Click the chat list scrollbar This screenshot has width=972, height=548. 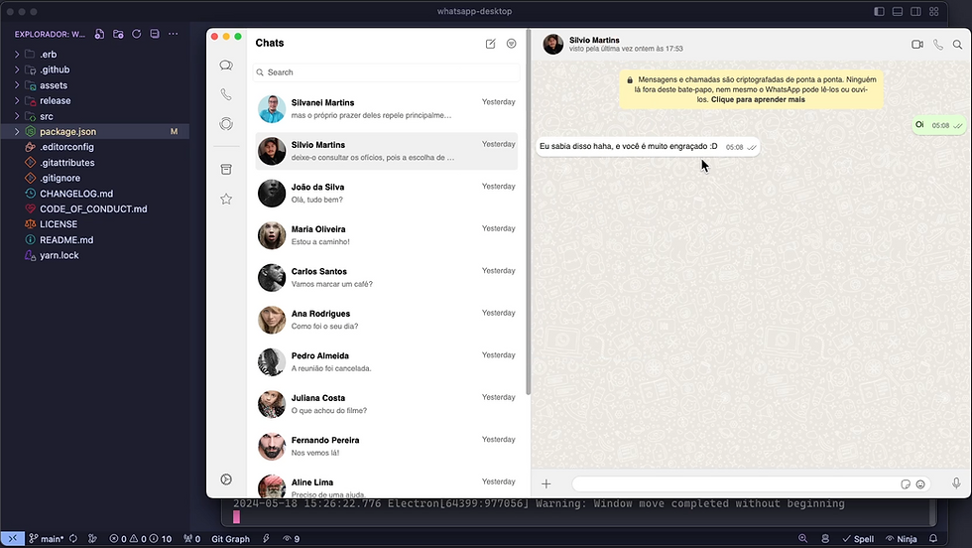point(528,211)
